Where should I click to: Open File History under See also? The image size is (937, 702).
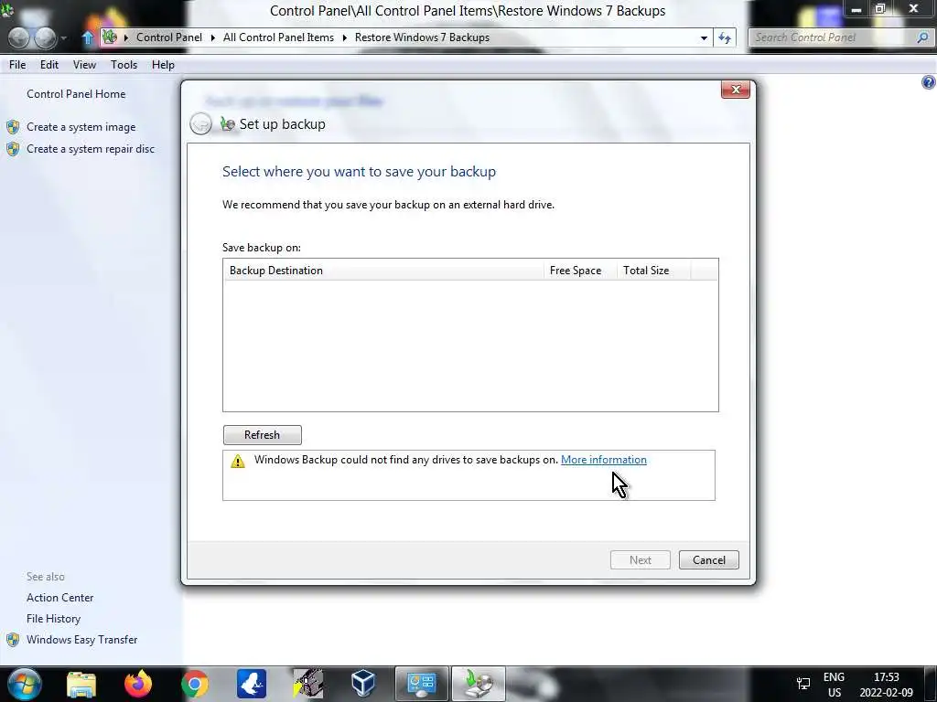coord(53,619)
